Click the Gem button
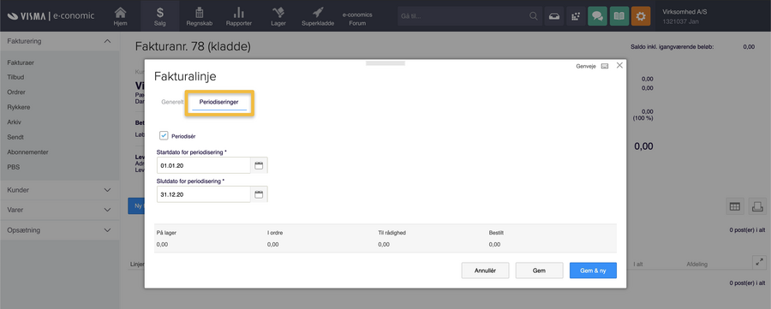The width and height of the screenshot is (771, 309). click(x=539, y=270)
